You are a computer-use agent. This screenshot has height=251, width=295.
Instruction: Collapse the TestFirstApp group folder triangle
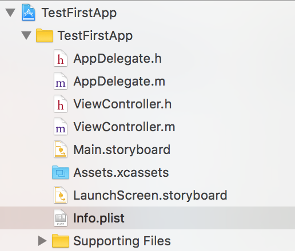26,35
